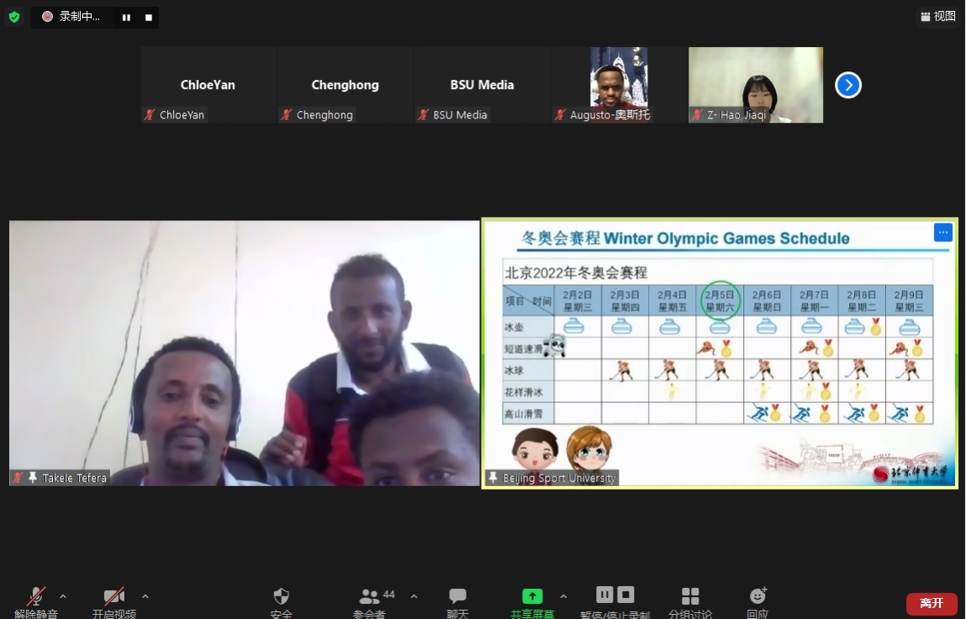Show next participants with the blue arrow
This screenshot has width=966, height=619.
point(847,85)
